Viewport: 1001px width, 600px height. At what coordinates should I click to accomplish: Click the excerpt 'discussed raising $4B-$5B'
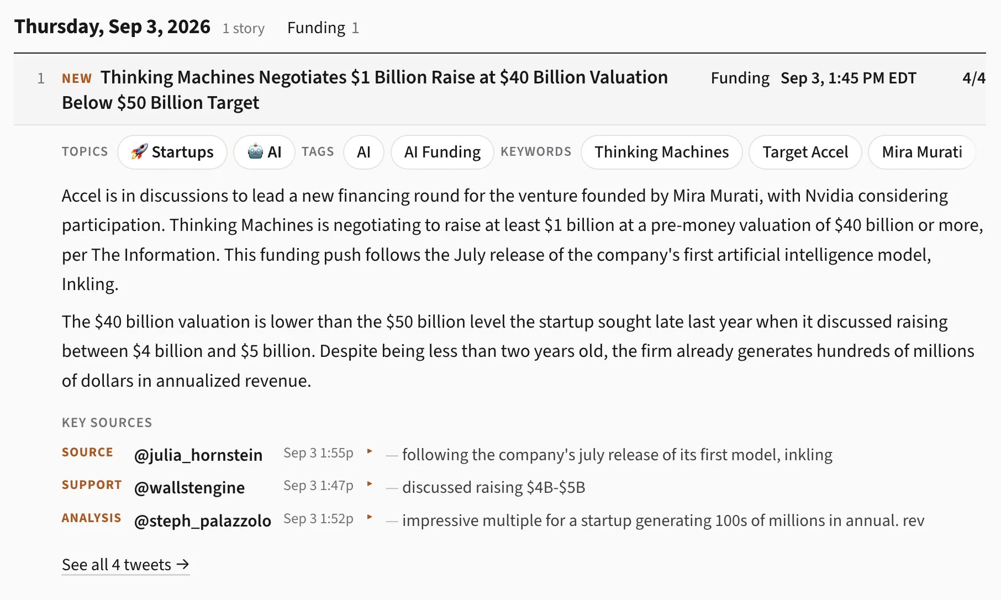(493, 487)
